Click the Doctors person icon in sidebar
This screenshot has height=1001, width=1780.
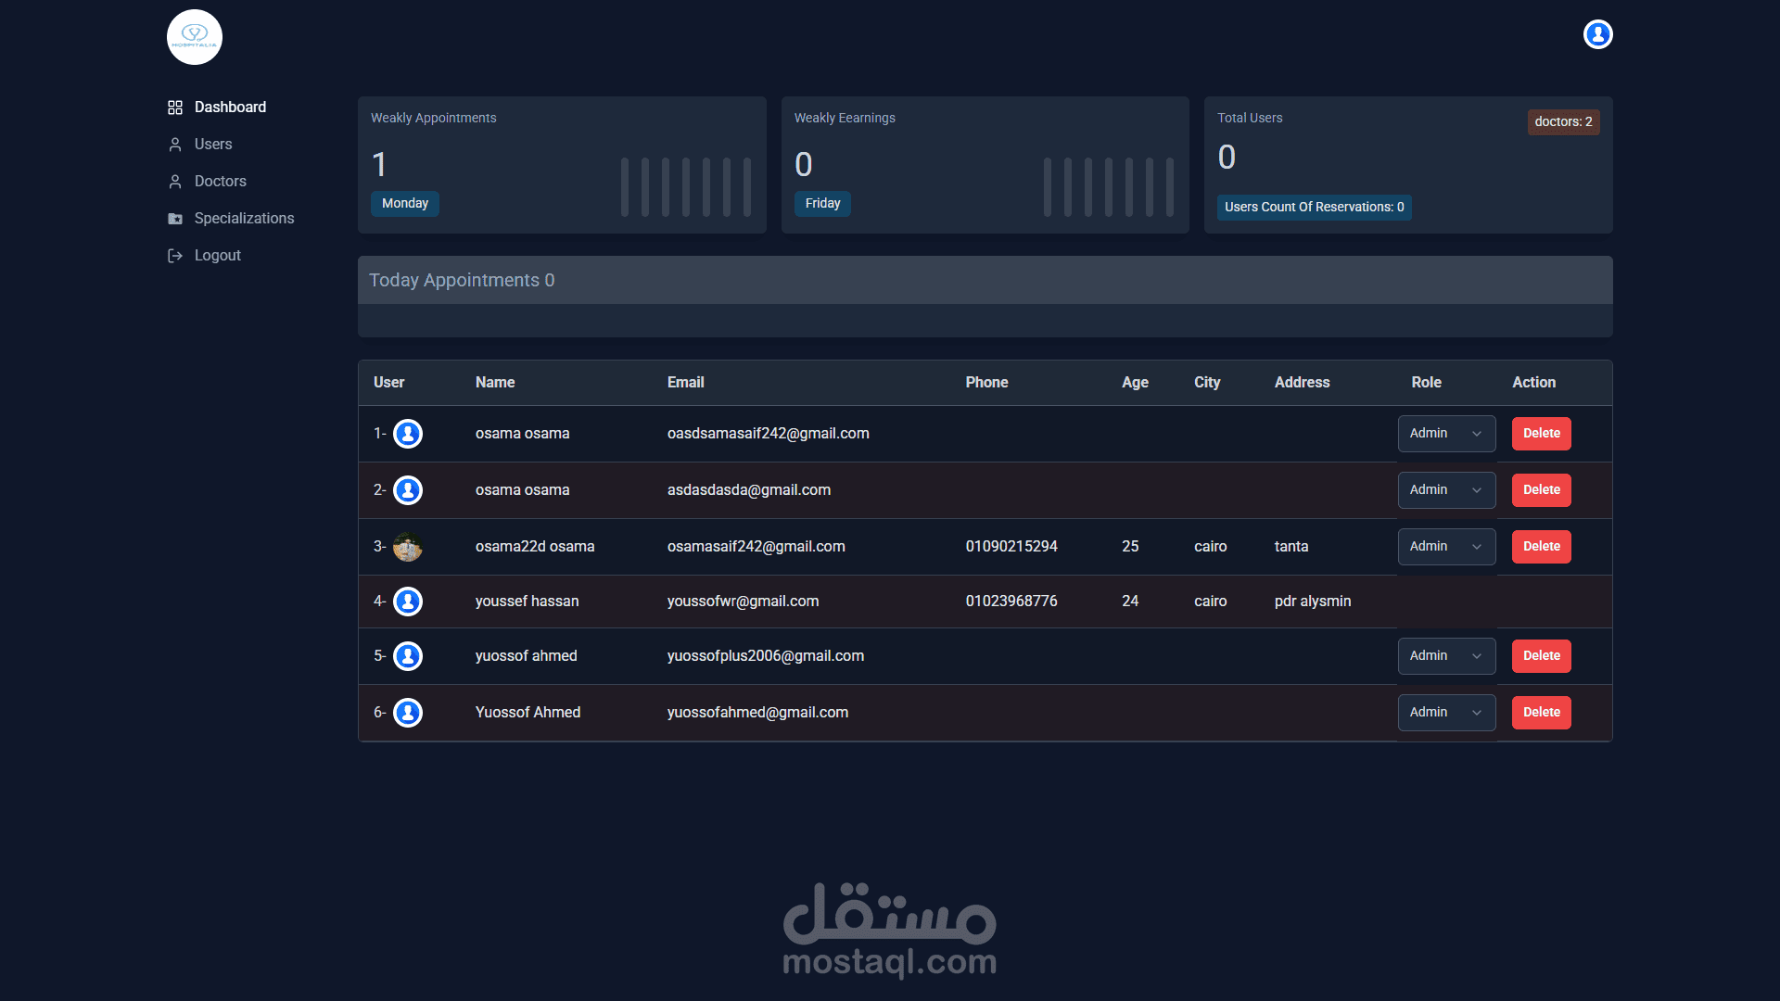click(x=175, y=182)
